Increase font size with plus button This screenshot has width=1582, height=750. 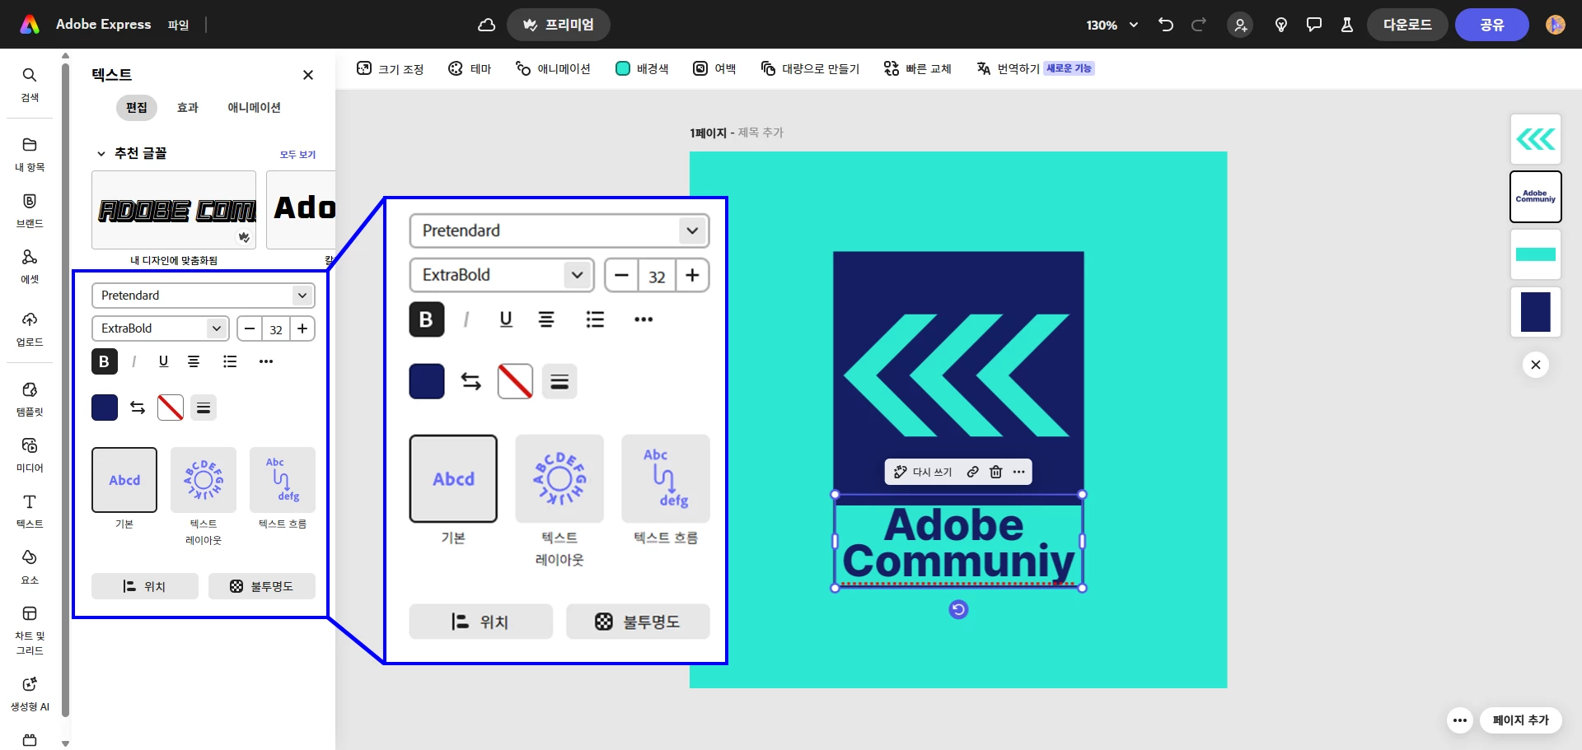tap(302, 328)
